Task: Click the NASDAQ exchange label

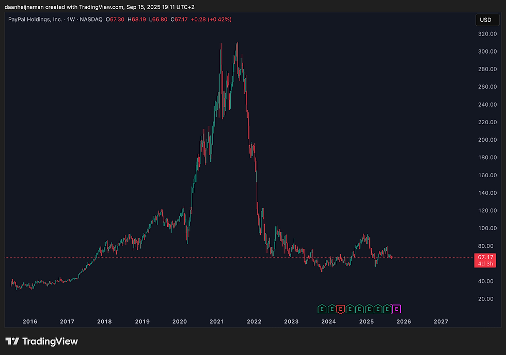Action: click(x=91, y=20)
